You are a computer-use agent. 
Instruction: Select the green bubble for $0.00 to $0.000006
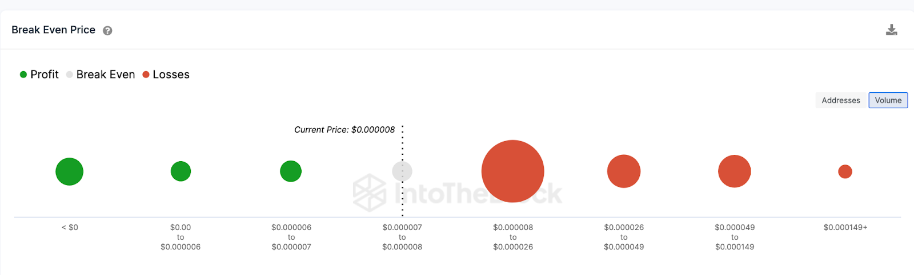point(181,171)
